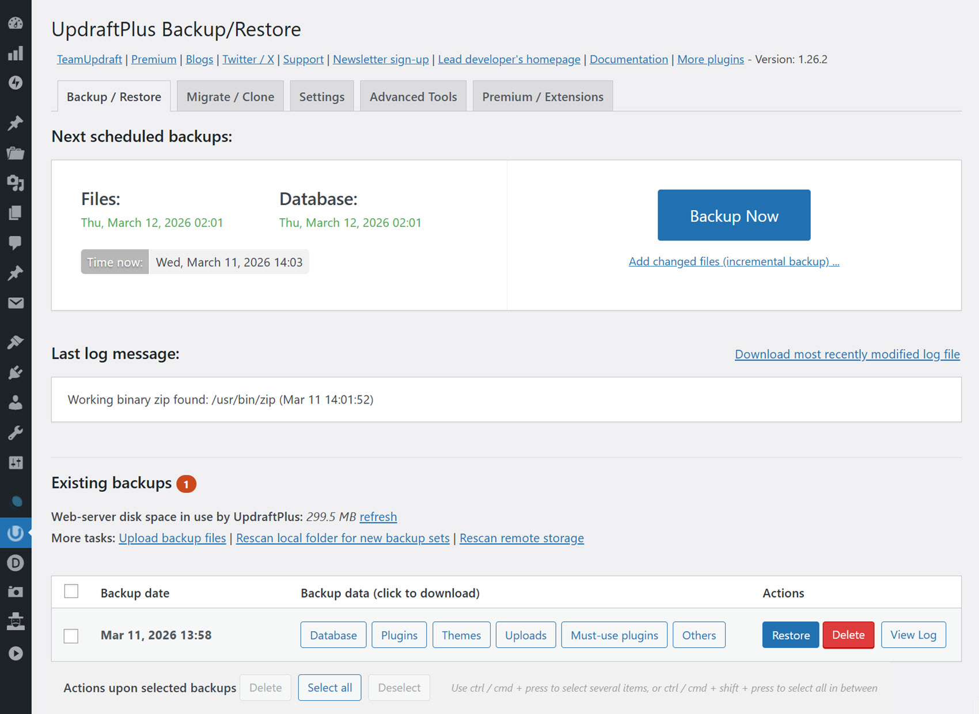Click Add changed files (incremental backup) link
The image size is (979, 714).
[734, 261]
